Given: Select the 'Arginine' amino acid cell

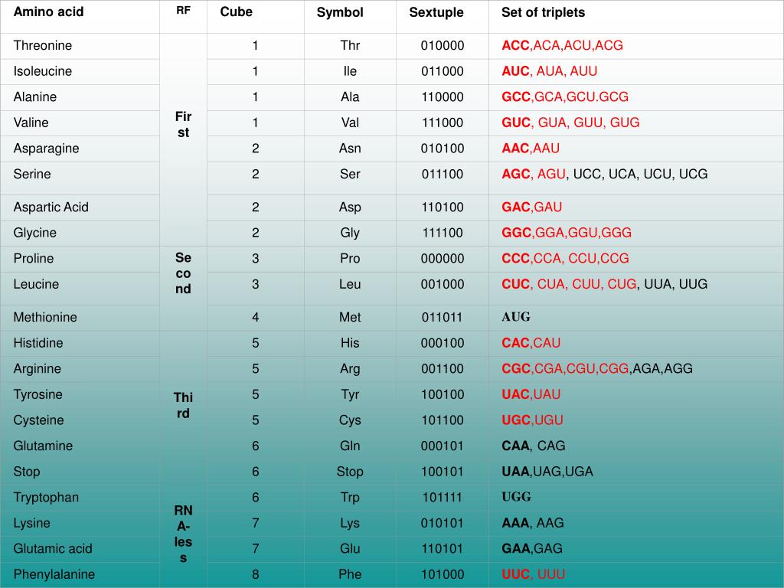Looking at the screenshot, I should [x=37, y=368].
